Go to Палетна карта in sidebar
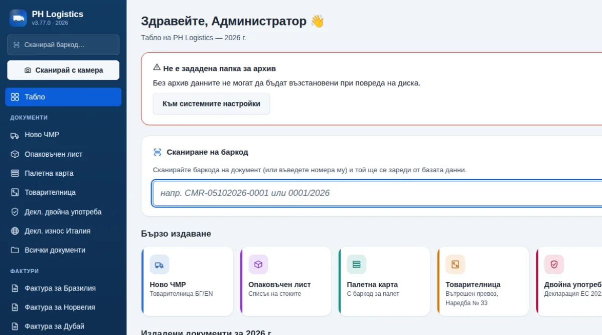Viewport: 602px width, 335px height. tap(63, 173)
